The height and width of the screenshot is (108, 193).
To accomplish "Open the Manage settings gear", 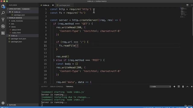I will [x=3, y=103].
